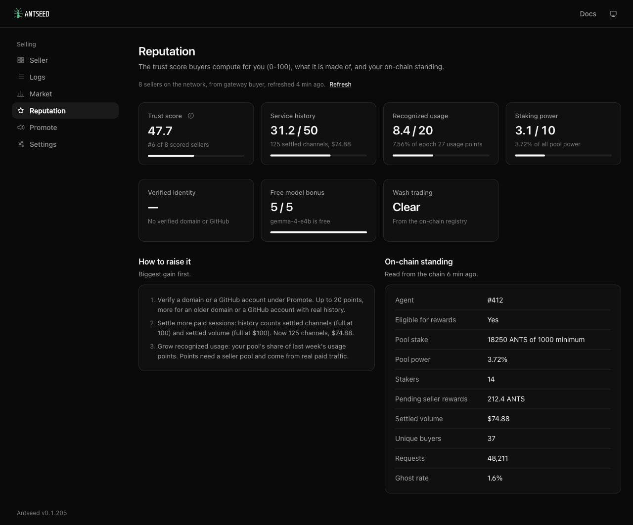Image resolution: width=633 pixels, height=525 pixels.
Task: Click the Staking power progress bar
Action: [x=563, y=155]
